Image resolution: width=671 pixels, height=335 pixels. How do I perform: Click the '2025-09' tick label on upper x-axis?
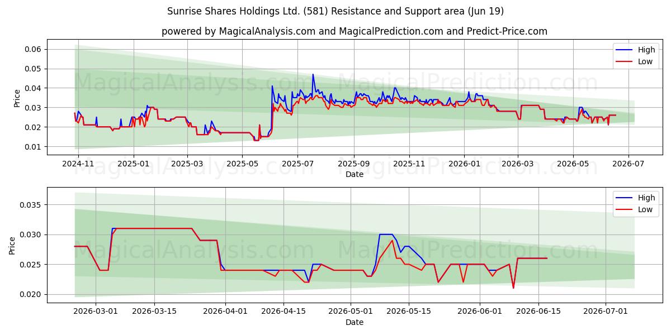(353, 164)
